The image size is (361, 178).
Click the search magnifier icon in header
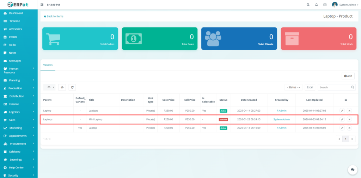tap(308, 5)
